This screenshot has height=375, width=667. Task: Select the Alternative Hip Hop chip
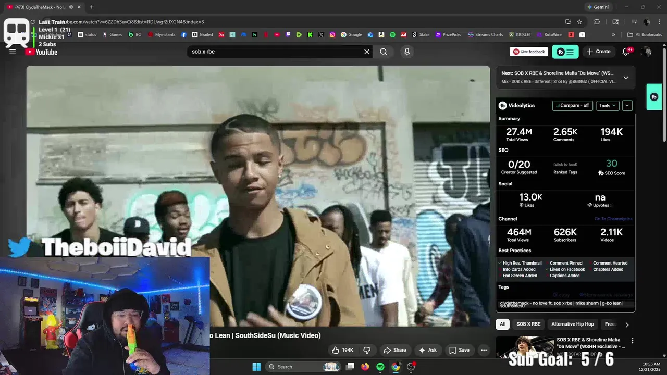point(572,324)
